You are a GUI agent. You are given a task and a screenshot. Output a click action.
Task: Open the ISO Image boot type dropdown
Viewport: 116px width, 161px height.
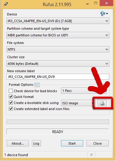coord(78,103)
